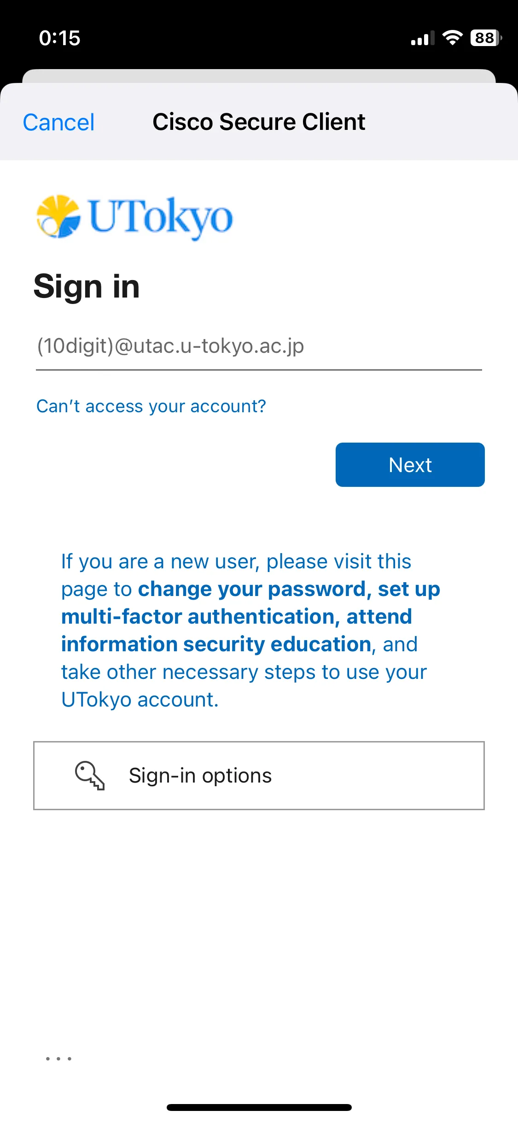Tap bold "change your password" link text

click(x=251, y=589)
